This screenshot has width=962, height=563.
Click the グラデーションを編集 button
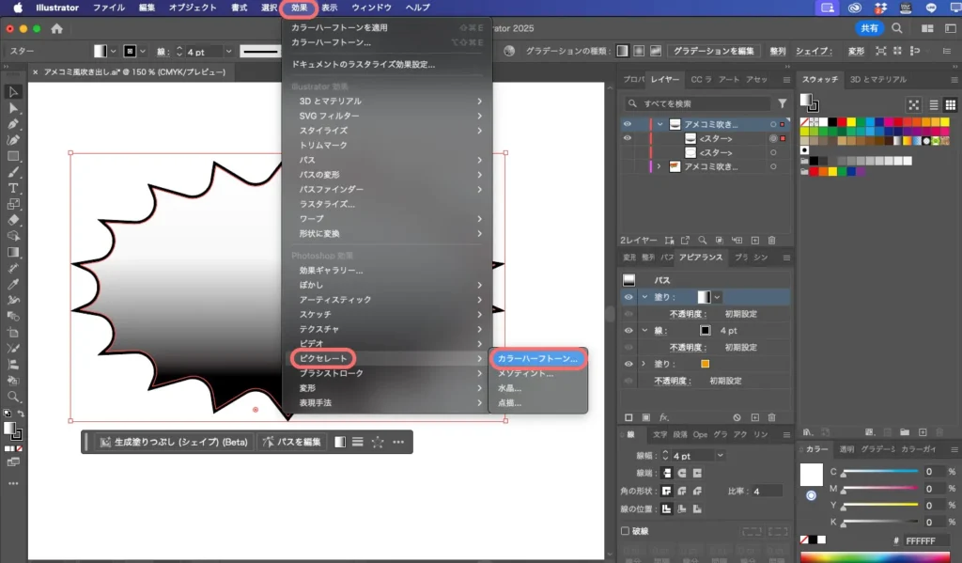tap(715, 51)
